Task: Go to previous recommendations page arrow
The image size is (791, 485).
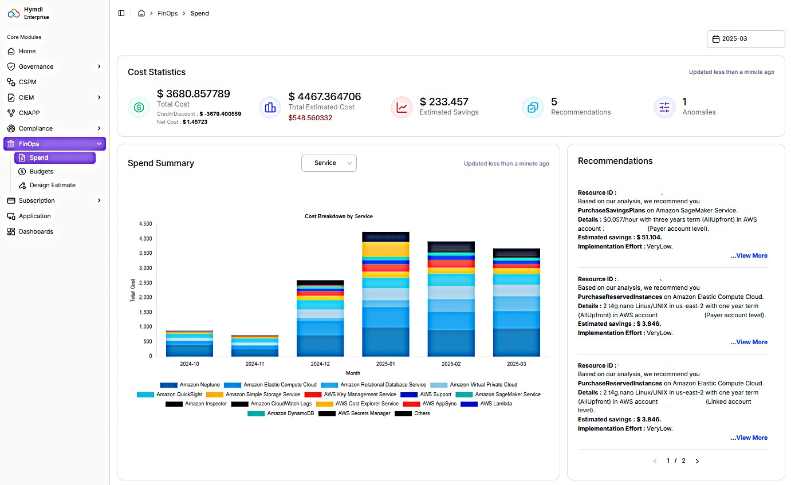Action: [x=655, y=461]
